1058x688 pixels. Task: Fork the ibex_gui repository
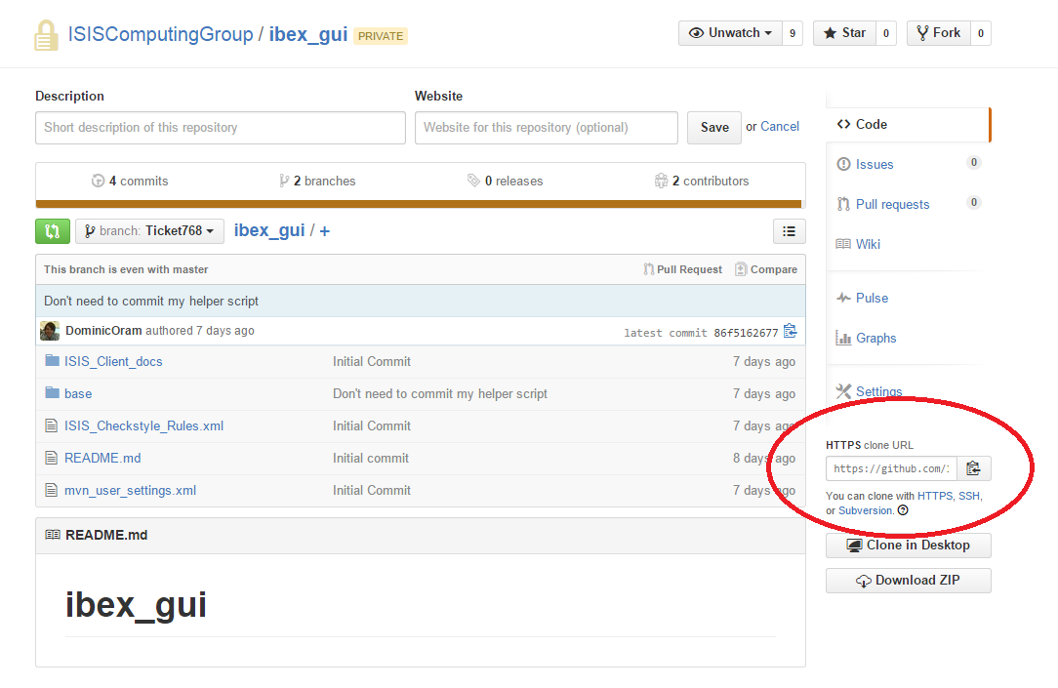[939, 33]
